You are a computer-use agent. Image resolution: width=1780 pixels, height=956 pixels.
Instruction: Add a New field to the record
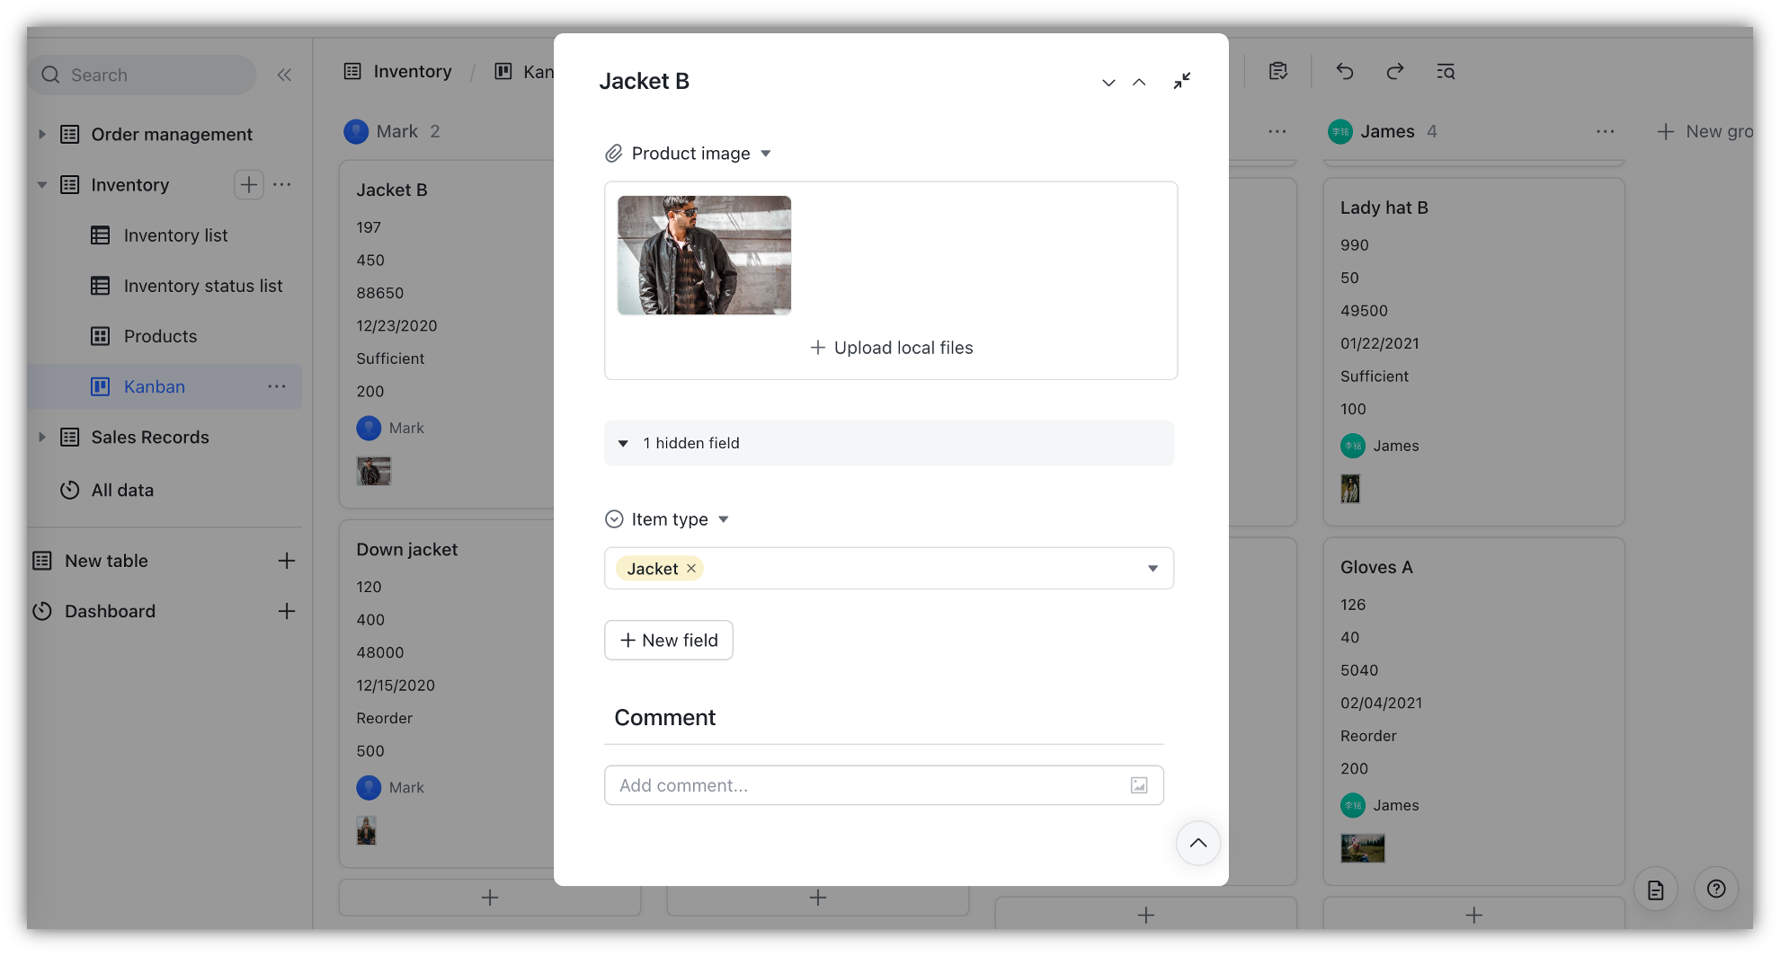668,640
